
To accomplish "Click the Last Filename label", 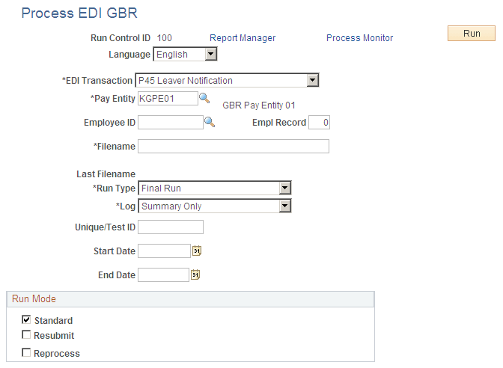I will (106, 174).
